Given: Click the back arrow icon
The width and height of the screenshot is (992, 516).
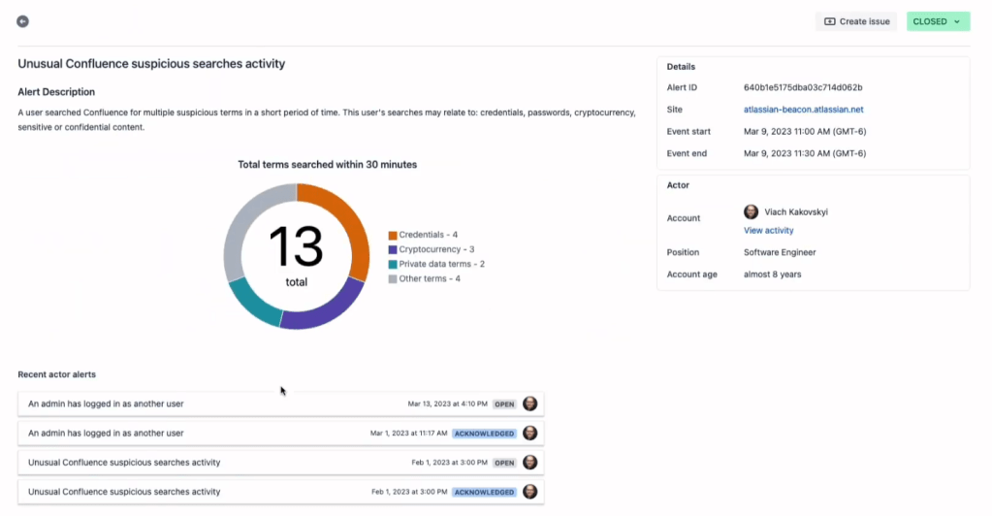Looking at the screenshot, I should coord(23,21).
